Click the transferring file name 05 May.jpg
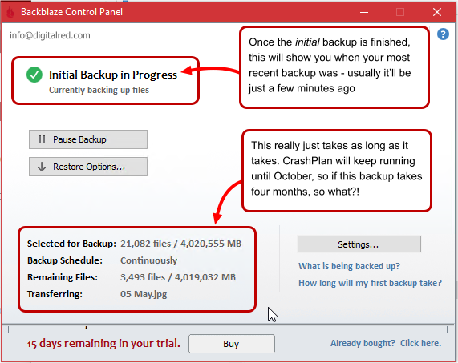 [144, 294]
